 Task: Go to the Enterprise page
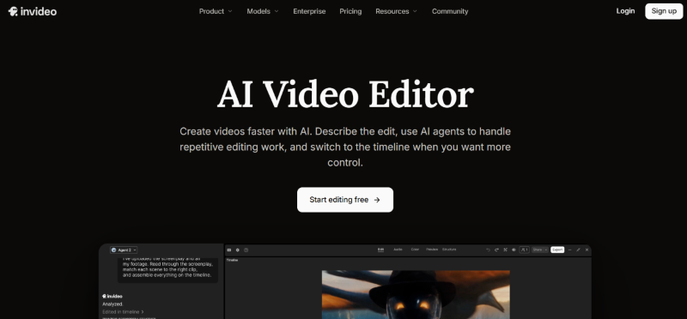click(x=309, y=11)
